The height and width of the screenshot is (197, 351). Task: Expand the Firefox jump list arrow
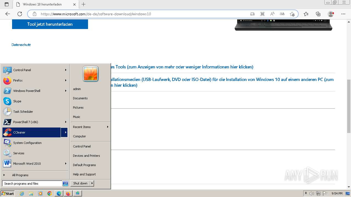tap(66, 80)
